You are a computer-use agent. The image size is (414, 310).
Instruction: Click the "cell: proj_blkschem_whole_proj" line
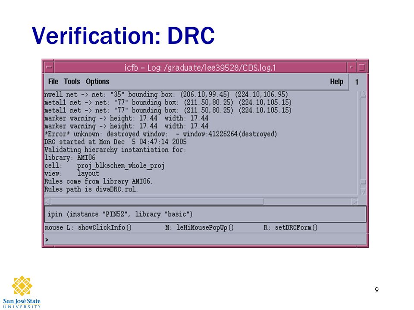[x=104, y=165]
